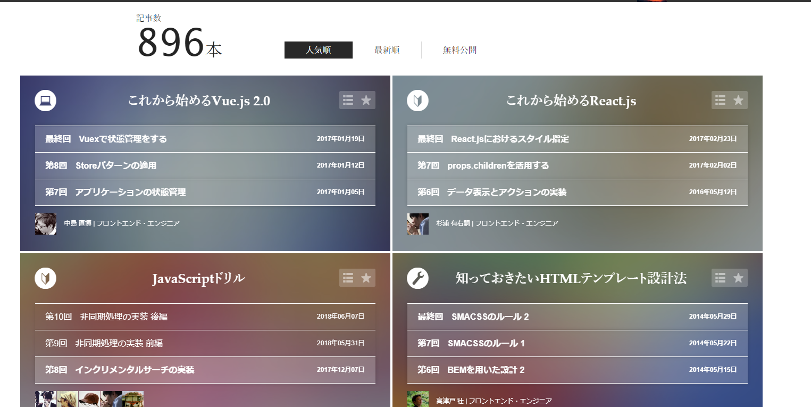Open article 第10回 非同期処理の実装 後編
This screenshot has height=407, width=811.
[205, 317]
